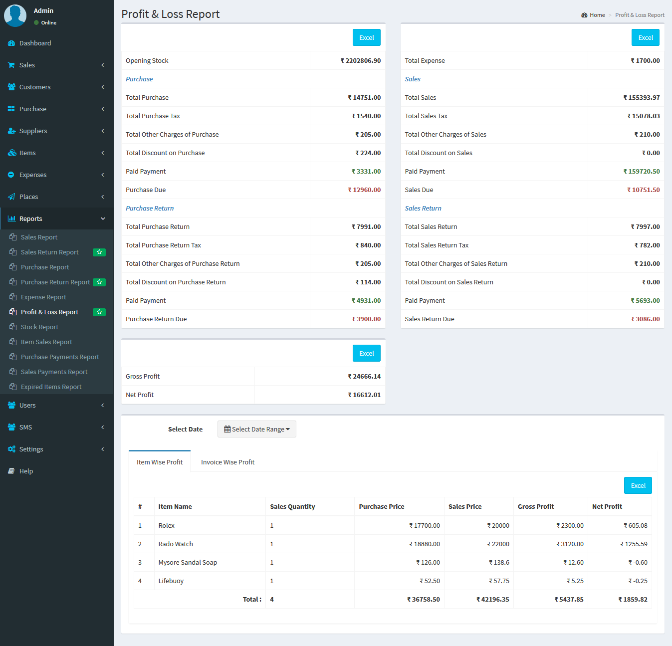
Task: Export the Total Expense panel to Excel
Action: point(646,37)
